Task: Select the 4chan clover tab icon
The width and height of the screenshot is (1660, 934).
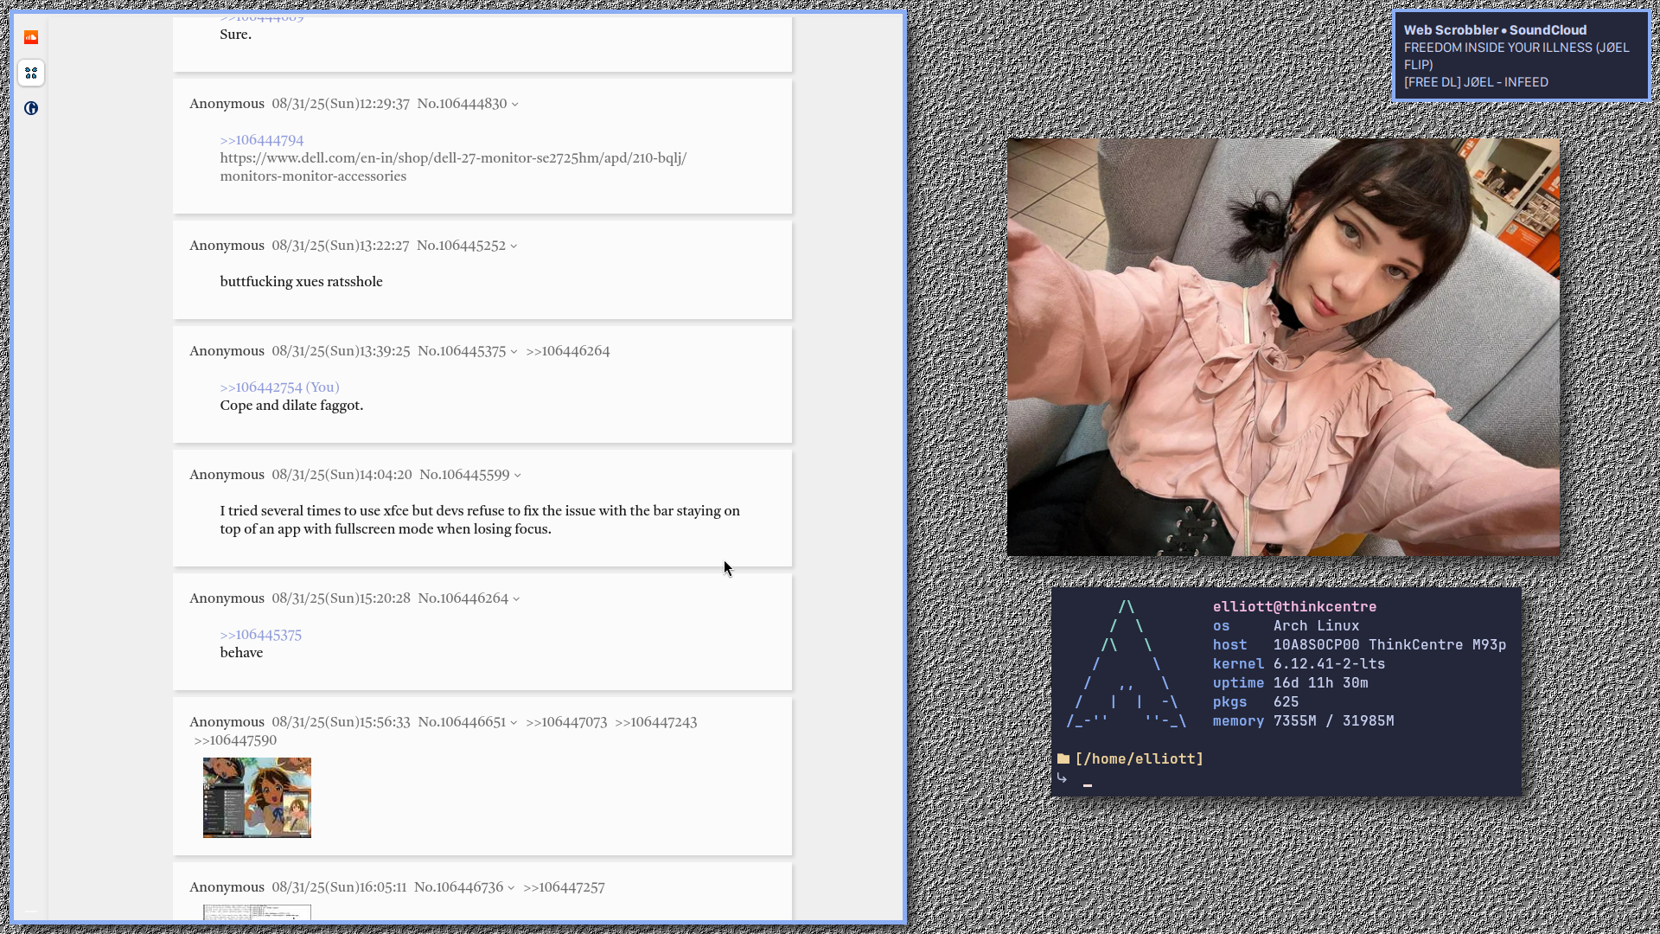Action: point(31,73)
